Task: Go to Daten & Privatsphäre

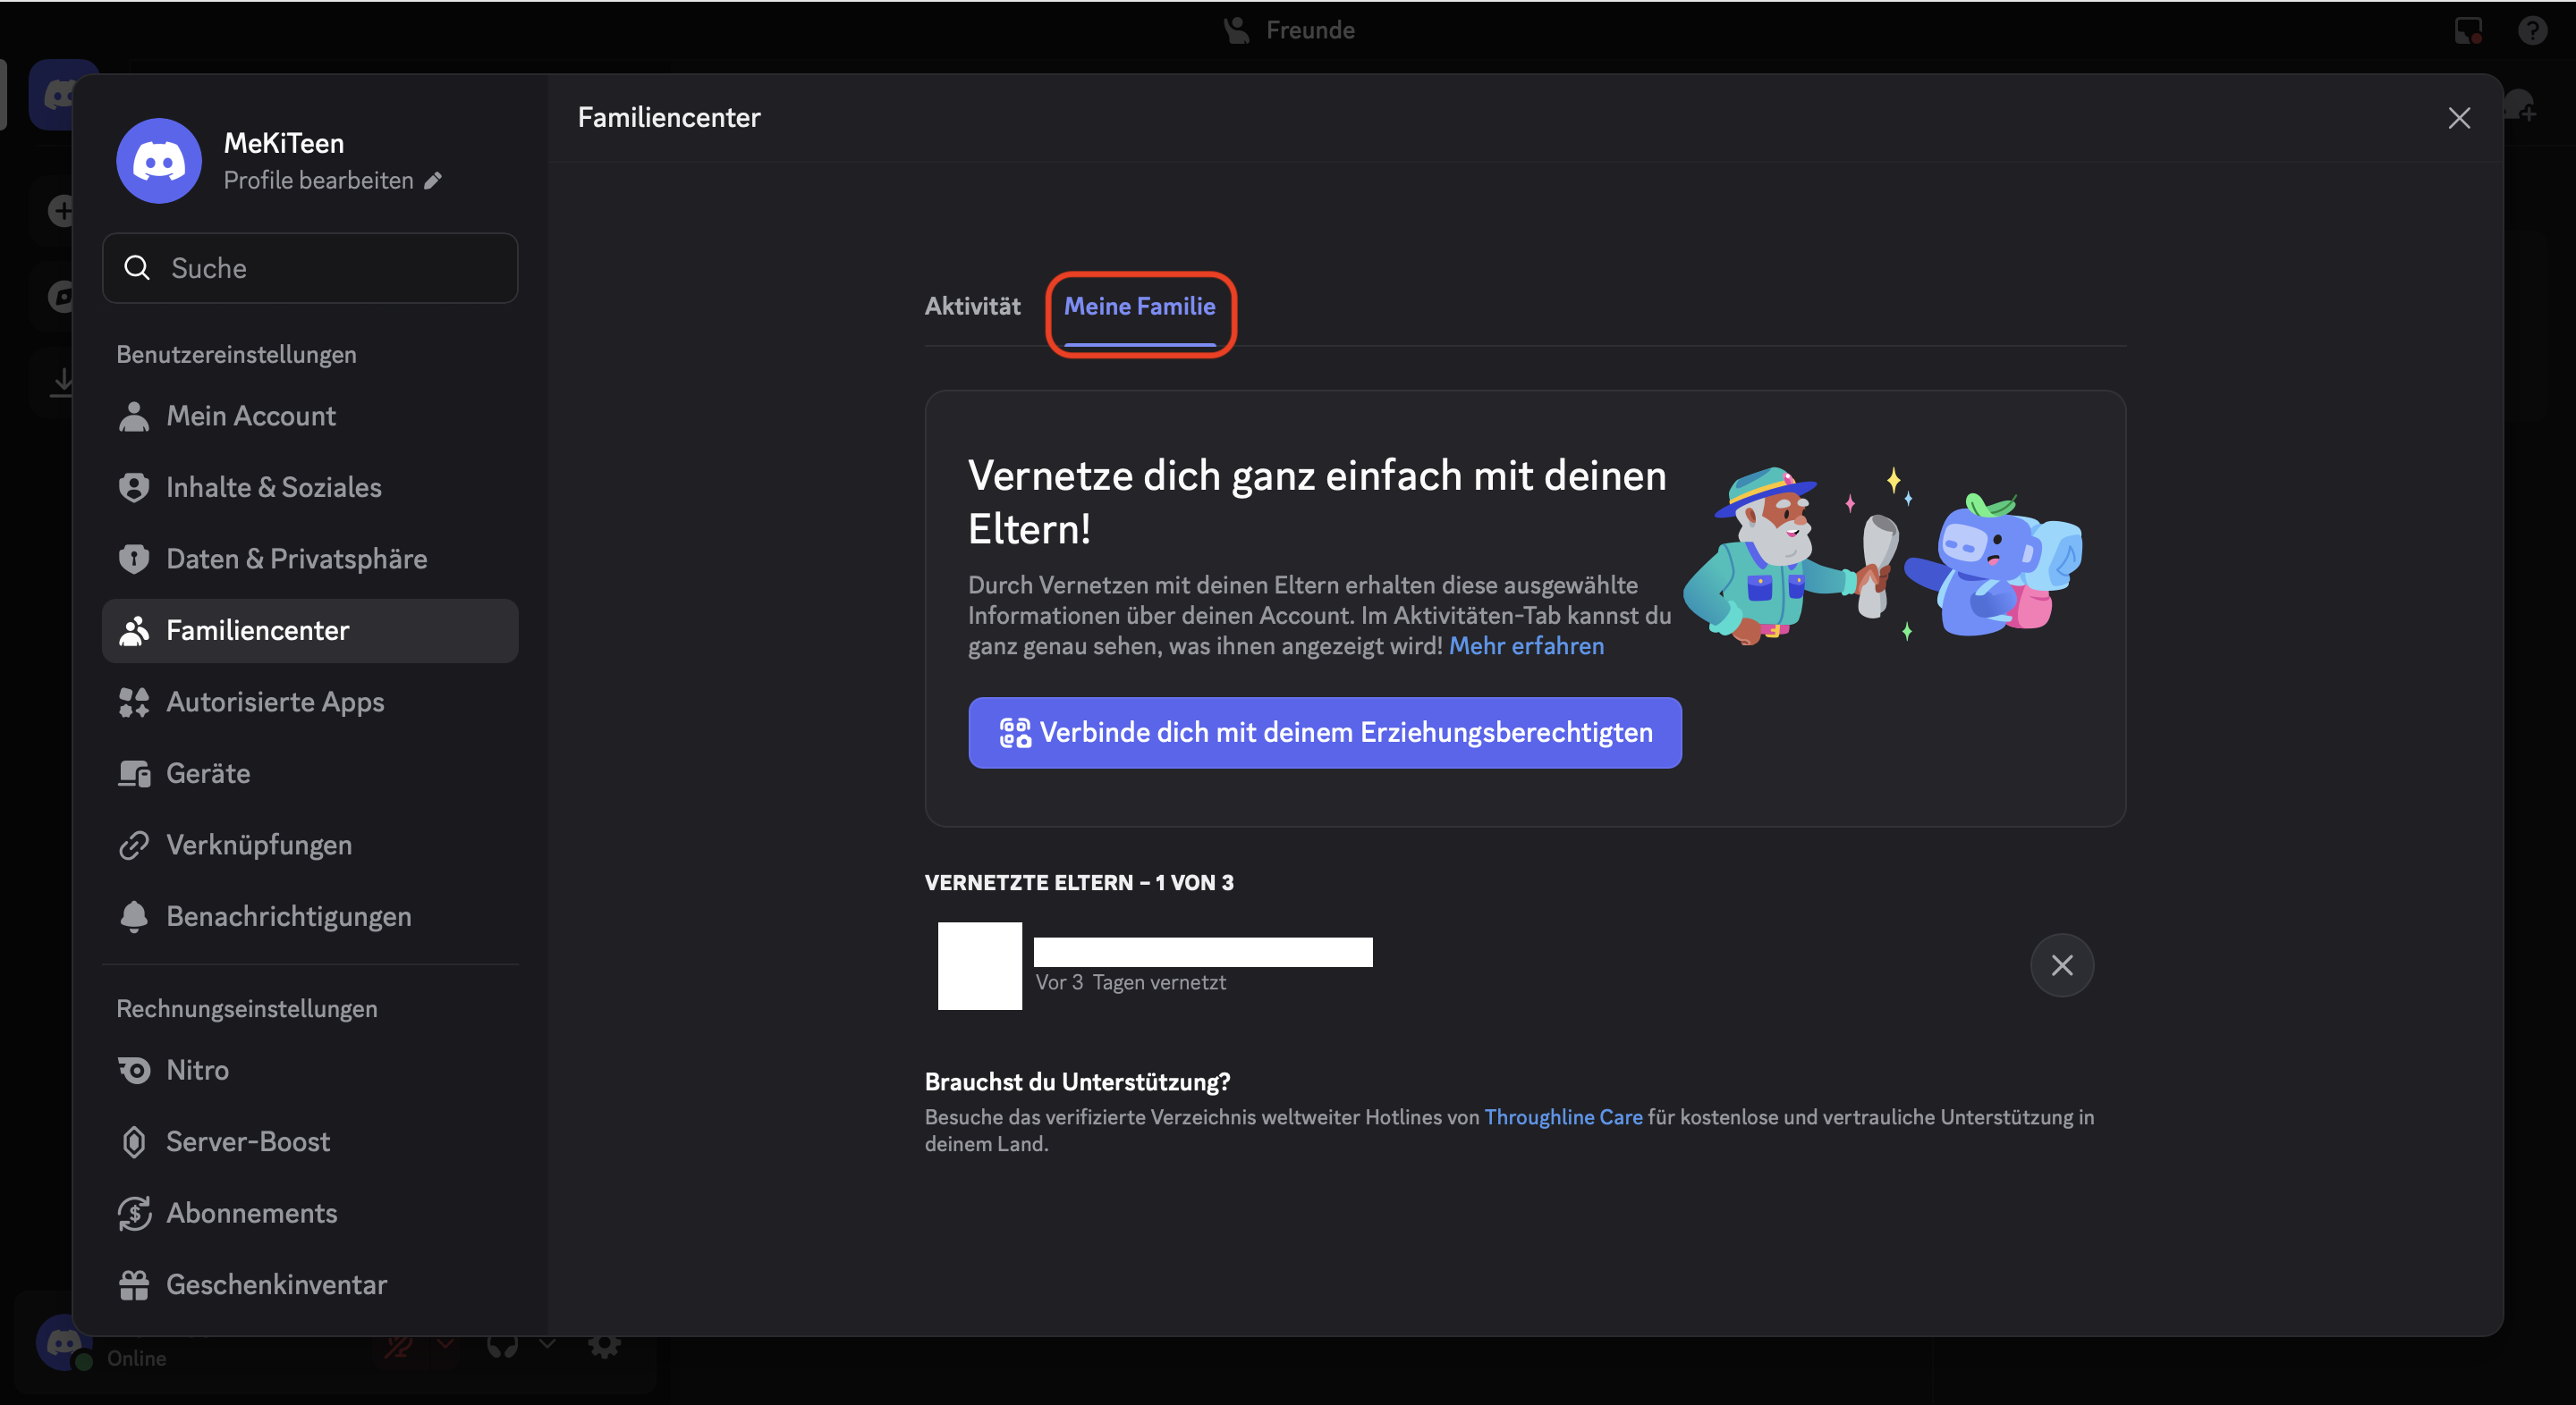Action: [x=296, y=559]
